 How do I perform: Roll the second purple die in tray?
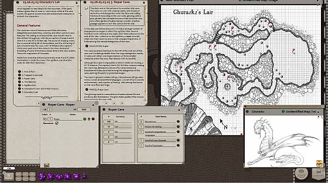tap(51, 176)
